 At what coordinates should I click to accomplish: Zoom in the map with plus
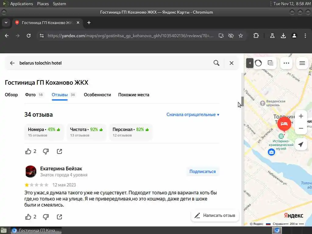click(x=301, y=116)
